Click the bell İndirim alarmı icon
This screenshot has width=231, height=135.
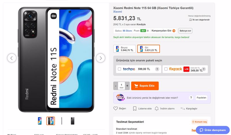[x=157, y=108]
